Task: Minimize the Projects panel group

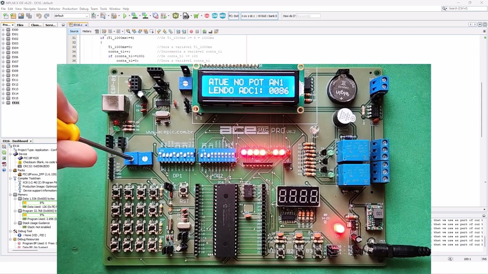Action: pos(63,25)
